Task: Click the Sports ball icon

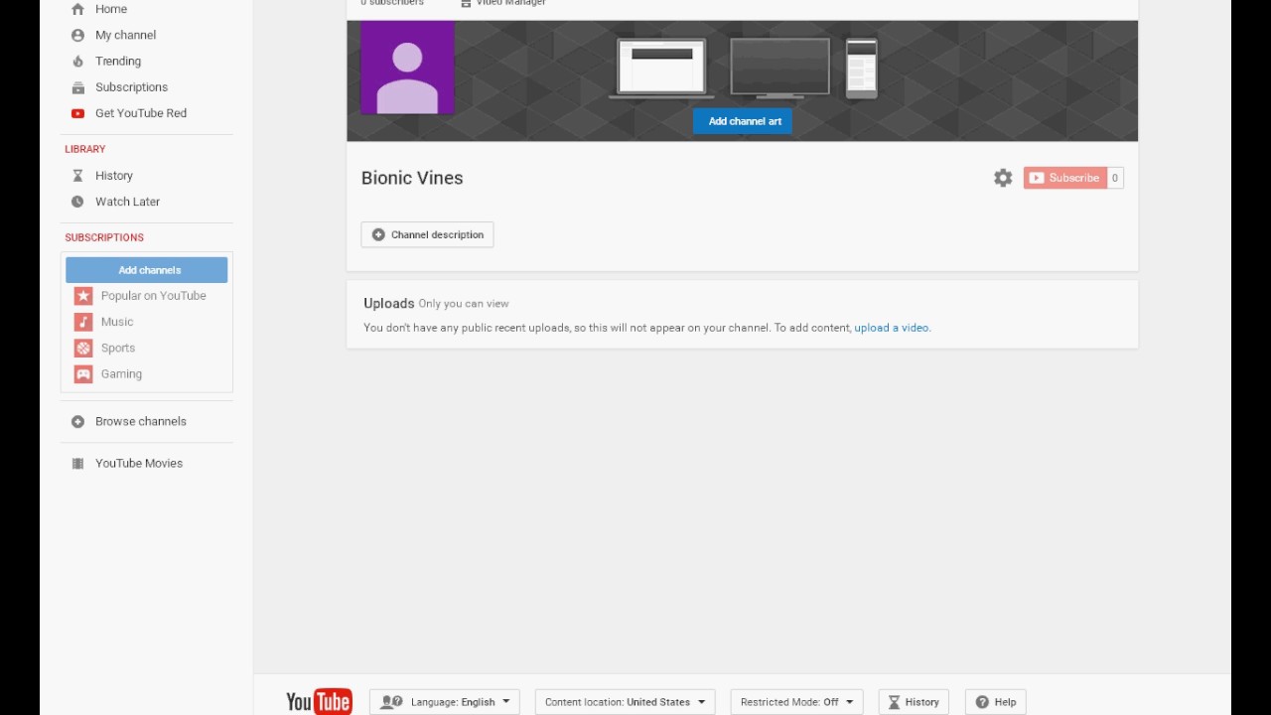Action: coord(83,348)
